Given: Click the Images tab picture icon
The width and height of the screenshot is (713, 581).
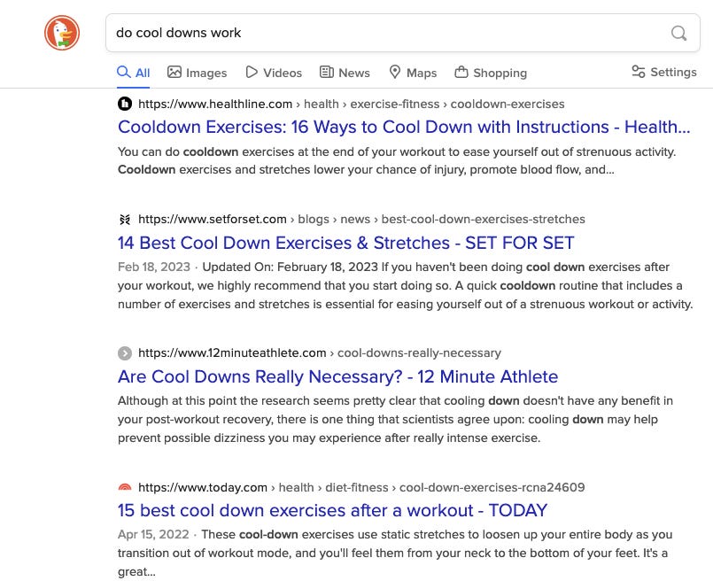Looking at the screenshot, I should point(174,72).
